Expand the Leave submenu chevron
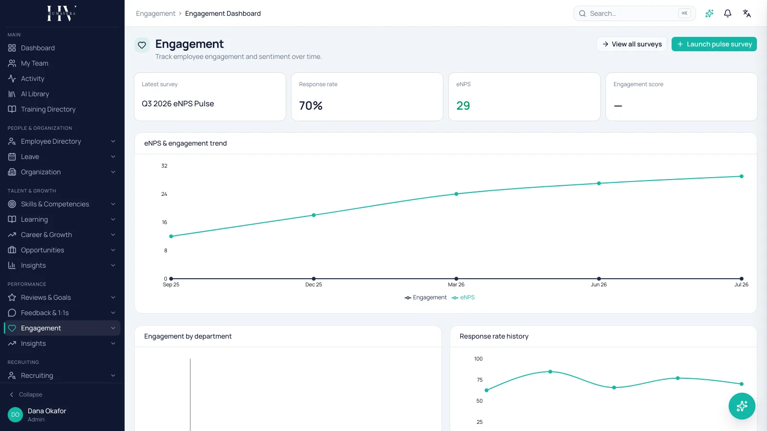The image size is (767, 431). (x=113, y=157)
